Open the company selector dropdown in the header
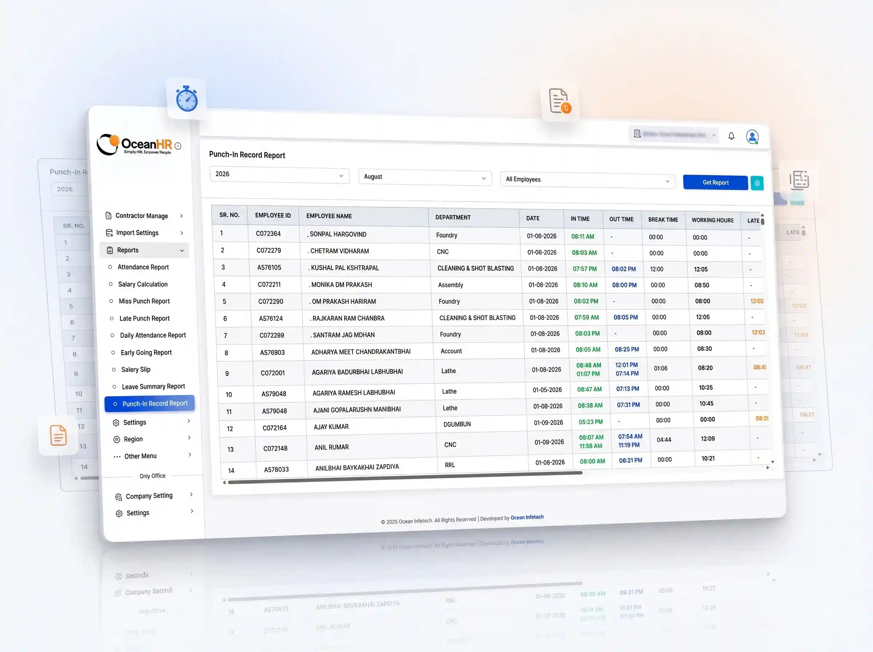Image resolution: width=873 pixels, height=652 pixels. [674, 135]
